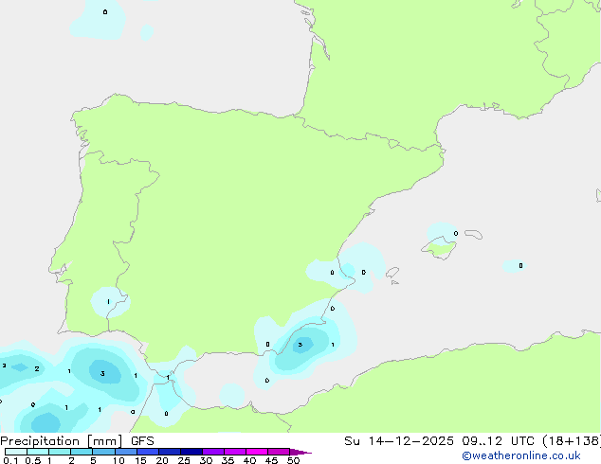Select magenta swatch between 40 and 45
Screen dimensions: 601x464
[257, 452]
